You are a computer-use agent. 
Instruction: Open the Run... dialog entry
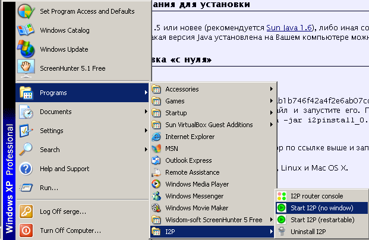coord(83,188)
